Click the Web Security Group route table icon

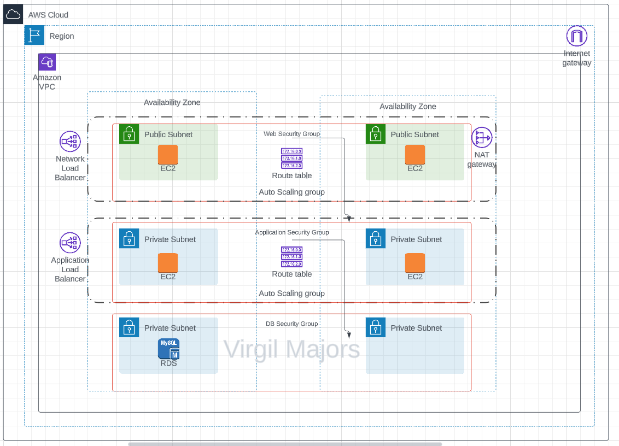point(291,159)
